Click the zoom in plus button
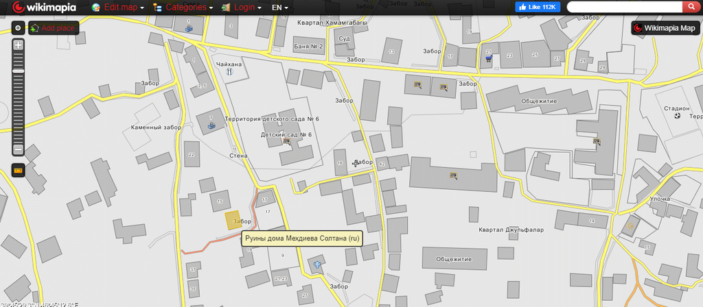The height and width of the screenshot is (307, 703). [19, 45]
